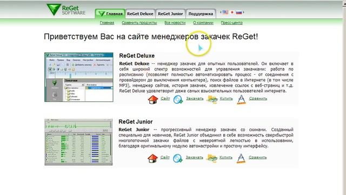The image size is (346, 195).
Task: Click the money icon under ReGet Deluxe
Action: (212, 100)
